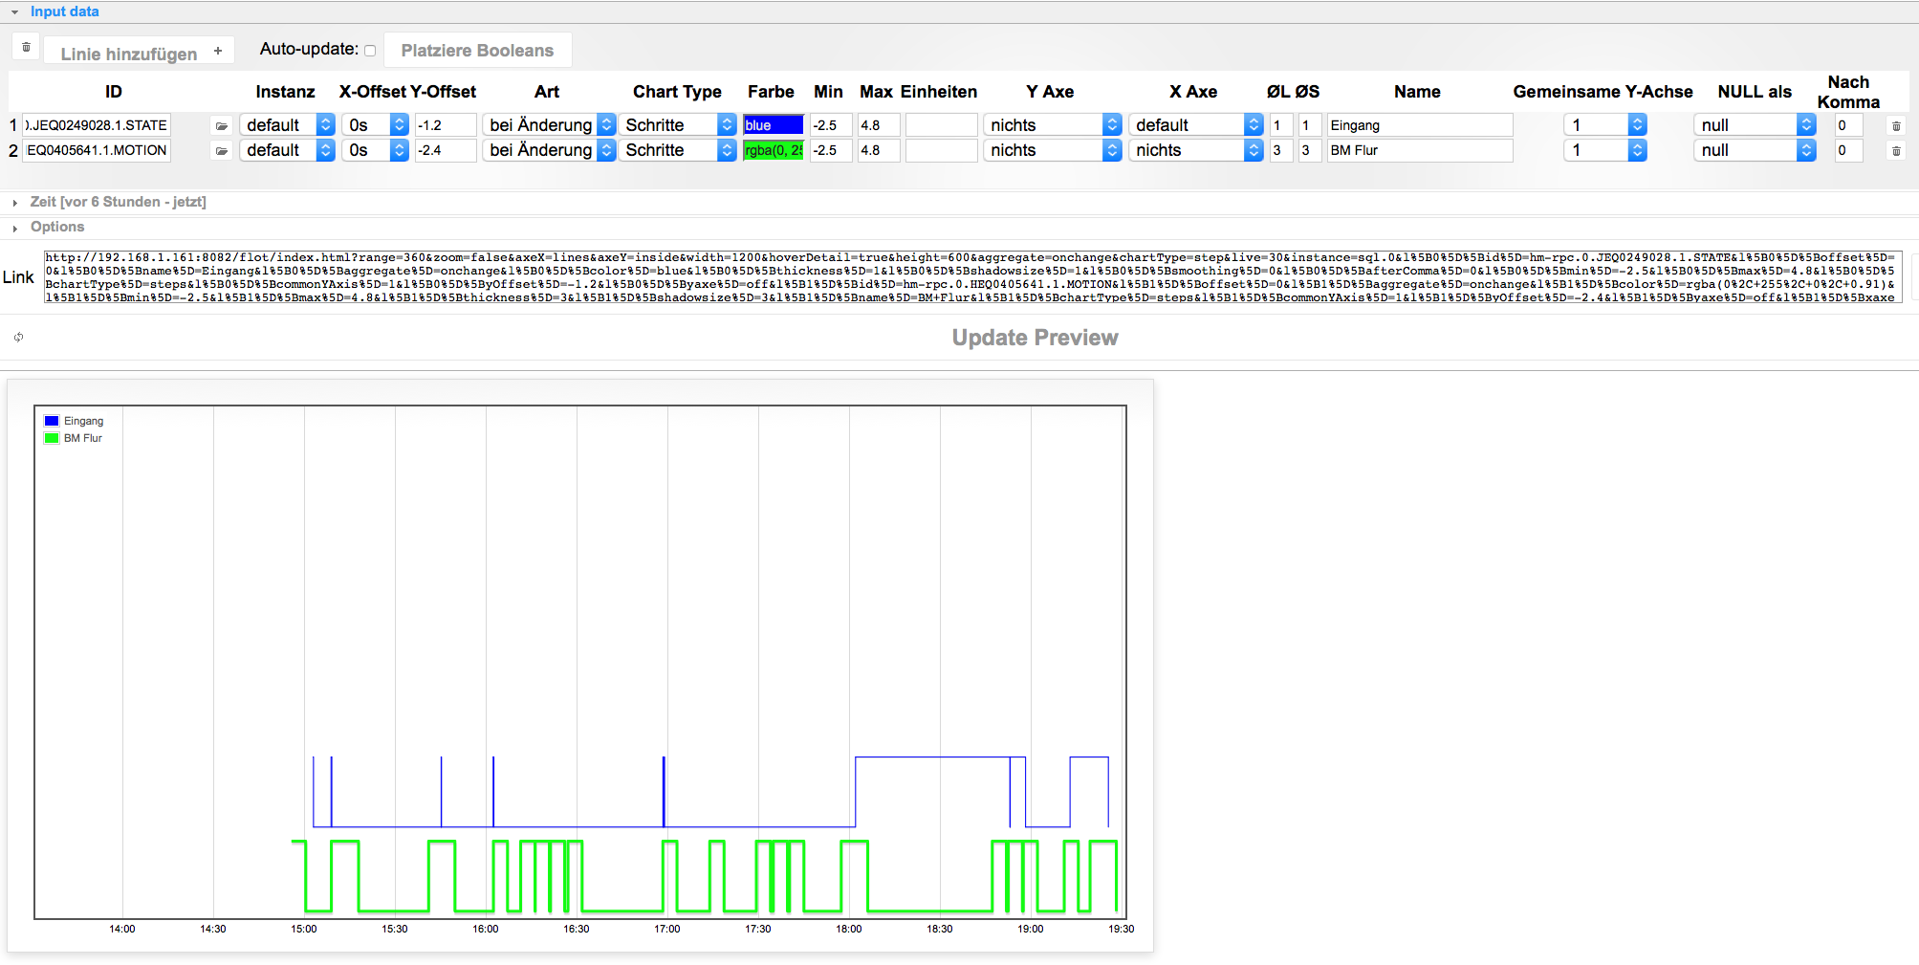
Task: Click the refresh icon beside Update Preview
Action: [18, 337]
